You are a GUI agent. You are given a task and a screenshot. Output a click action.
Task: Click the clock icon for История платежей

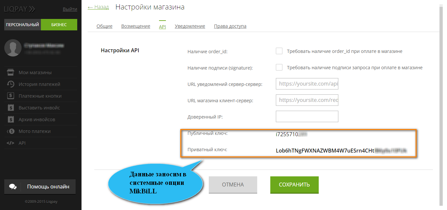click(x=10, y=84)
